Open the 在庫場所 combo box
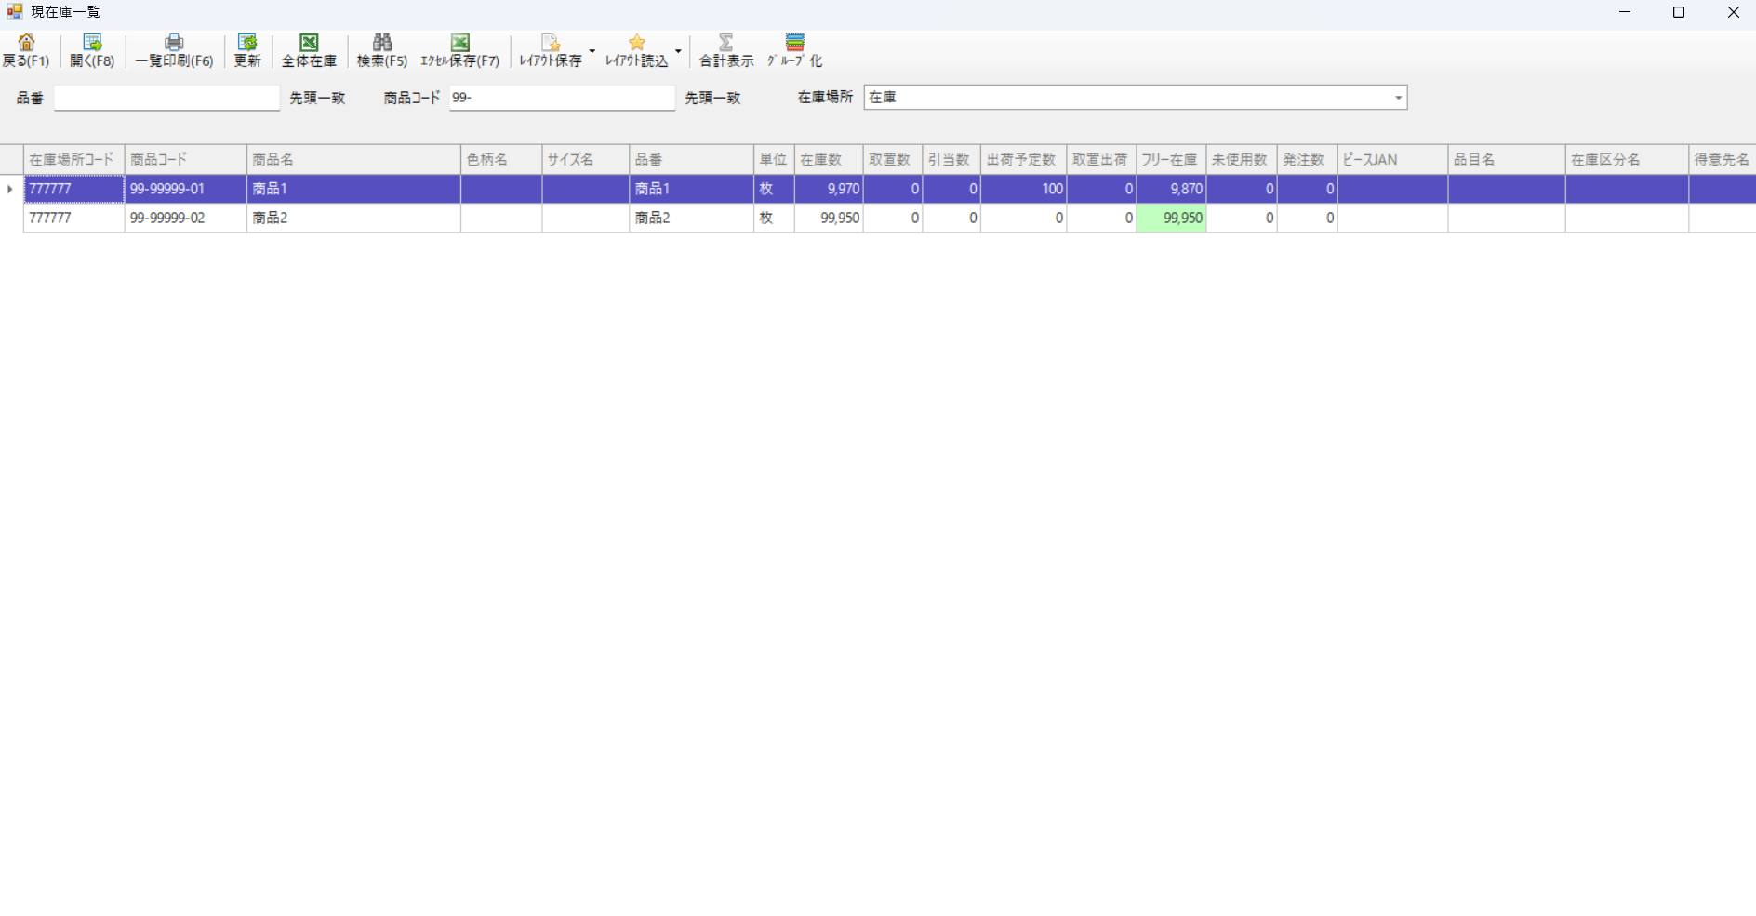Viewport: 1756px width, 916px height. tap(1397, 98)
